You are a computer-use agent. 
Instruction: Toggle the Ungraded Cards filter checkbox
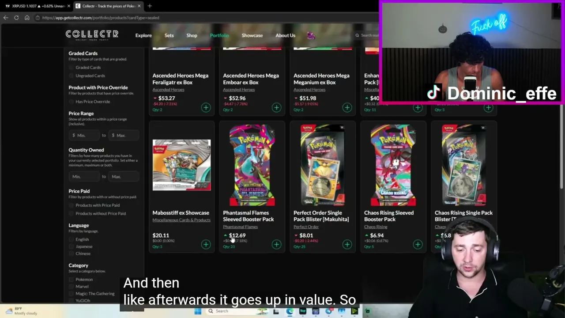[72, 76]
